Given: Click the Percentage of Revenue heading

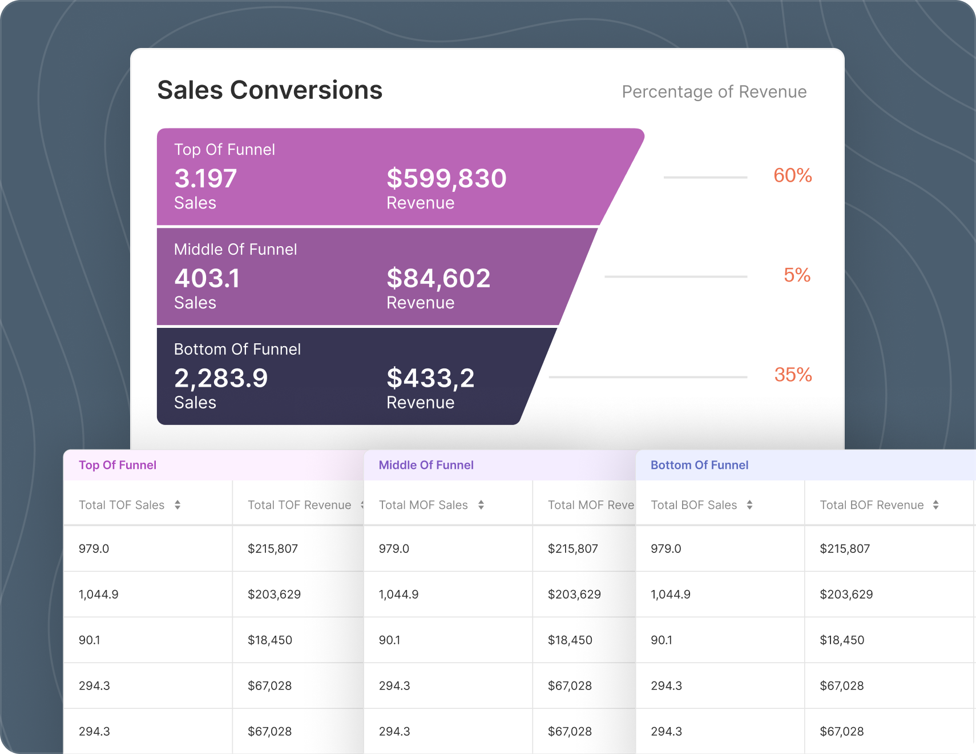Looking at the screenshot, I should tap(714, 91).
